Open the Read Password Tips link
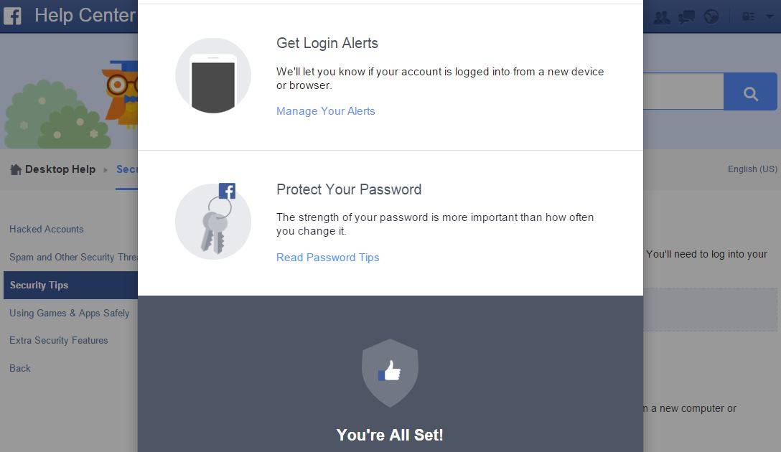781x452 pixels. pyautogui.click(x=328, y=258)
